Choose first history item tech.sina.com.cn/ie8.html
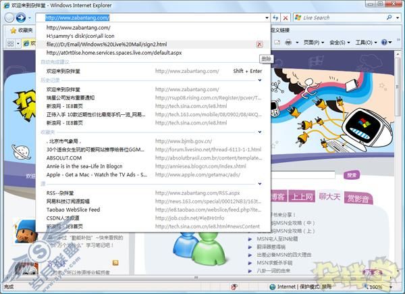405x294 pixels. tap(153, 106)
